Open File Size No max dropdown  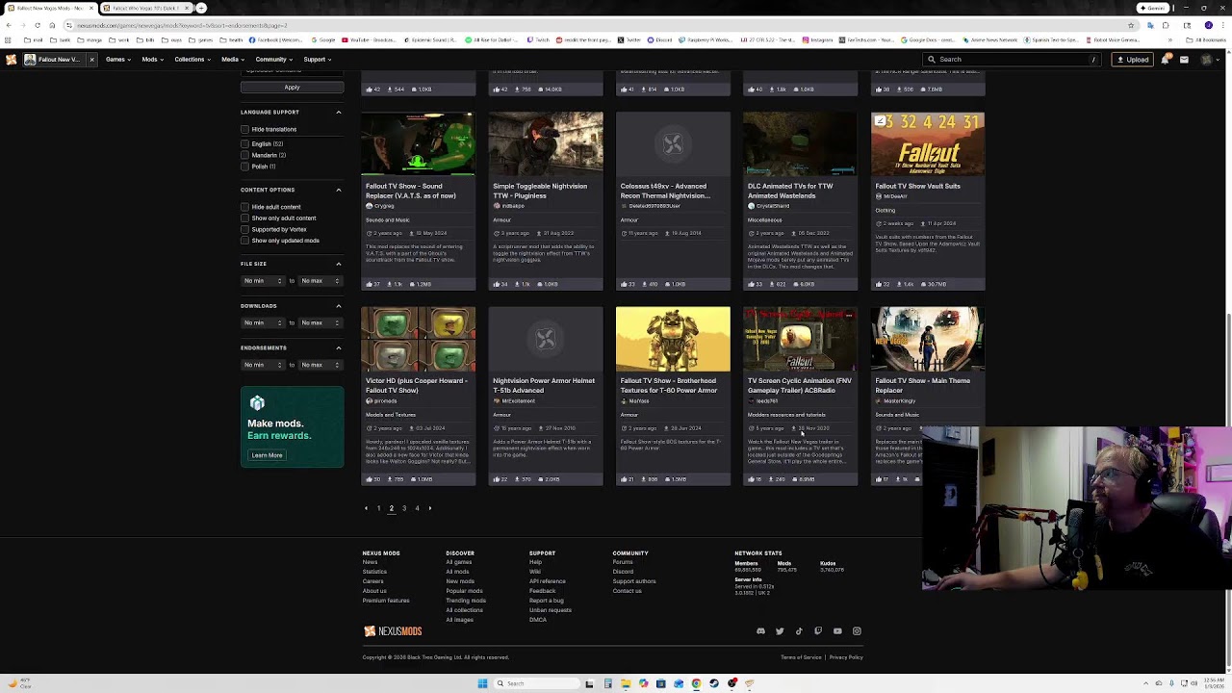point(321,281)
